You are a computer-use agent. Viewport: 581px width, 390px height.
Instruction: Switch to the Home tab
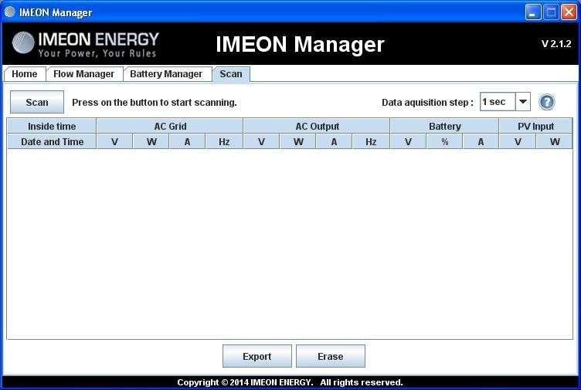pyautogui.click(x=25, y=74)
